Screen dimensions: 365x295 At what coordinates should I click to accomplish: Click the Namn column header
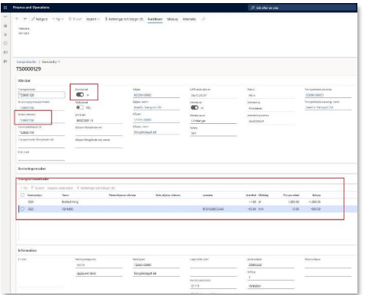click(x=66, y=195)
